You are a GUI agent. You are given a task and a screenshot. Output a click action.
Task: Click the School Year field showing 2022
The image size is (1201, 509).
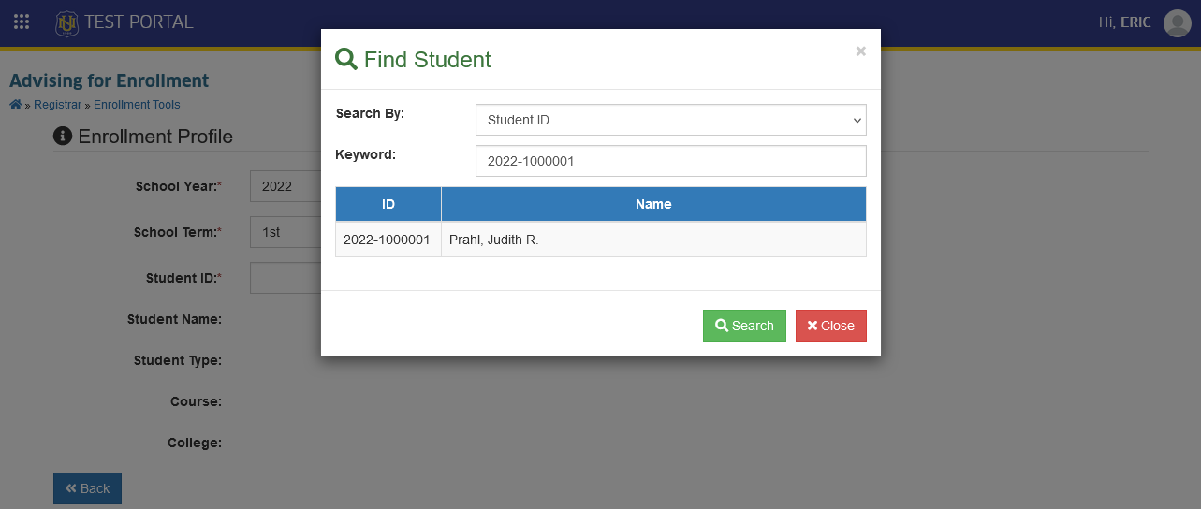click(x=286, y=186)
